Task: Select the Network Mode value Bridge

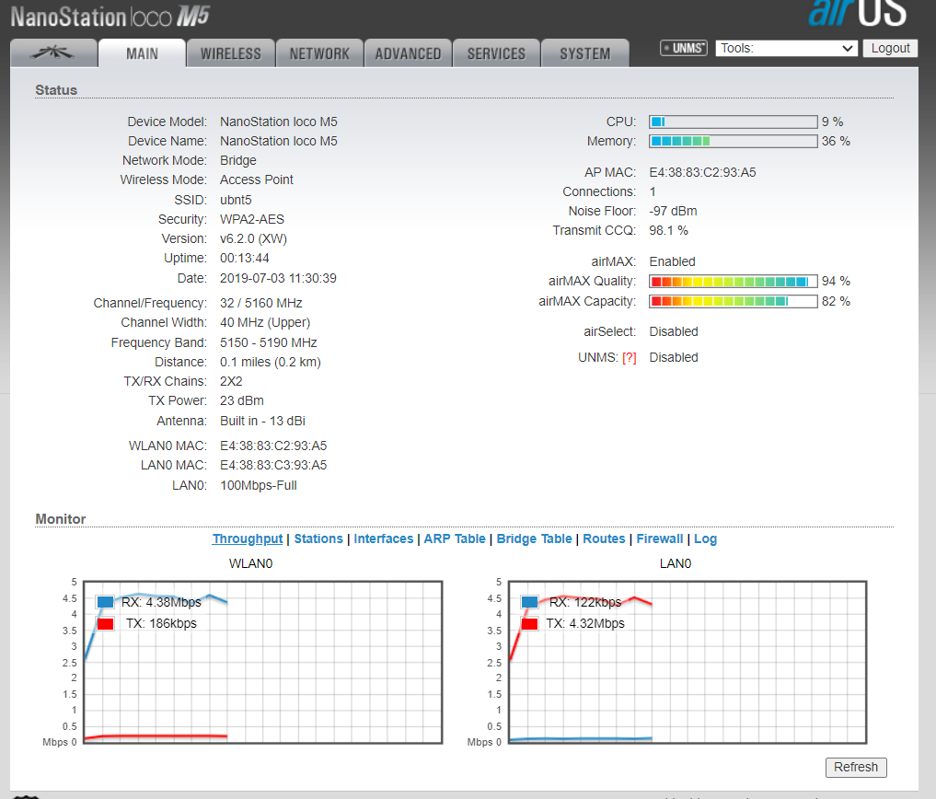Action: click(x=238, y=161)
